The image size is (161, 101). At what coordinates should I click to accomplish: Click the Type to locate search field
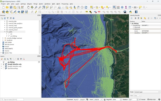coord(12,99)
